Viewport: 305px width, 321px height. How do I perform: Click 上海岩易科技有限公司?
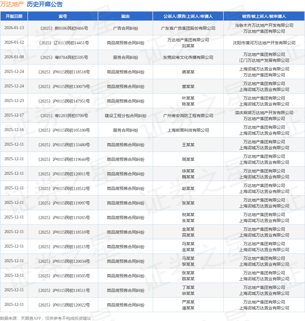(x=188, y=130)
